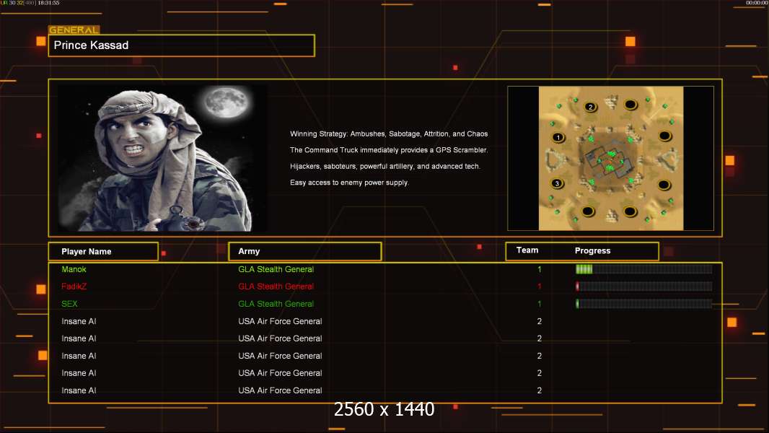Click the Prince Kassad name field
This screenshot has width=769, height=433.
(x=182, y=45)
